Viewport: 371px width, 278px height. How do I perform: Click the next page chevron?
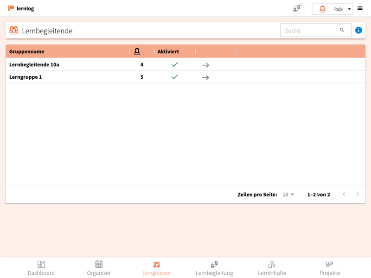[357, 195]
